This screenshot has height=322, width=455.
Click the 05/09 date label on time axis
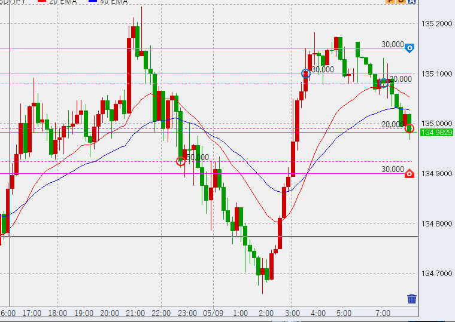[x=214, y=313]
